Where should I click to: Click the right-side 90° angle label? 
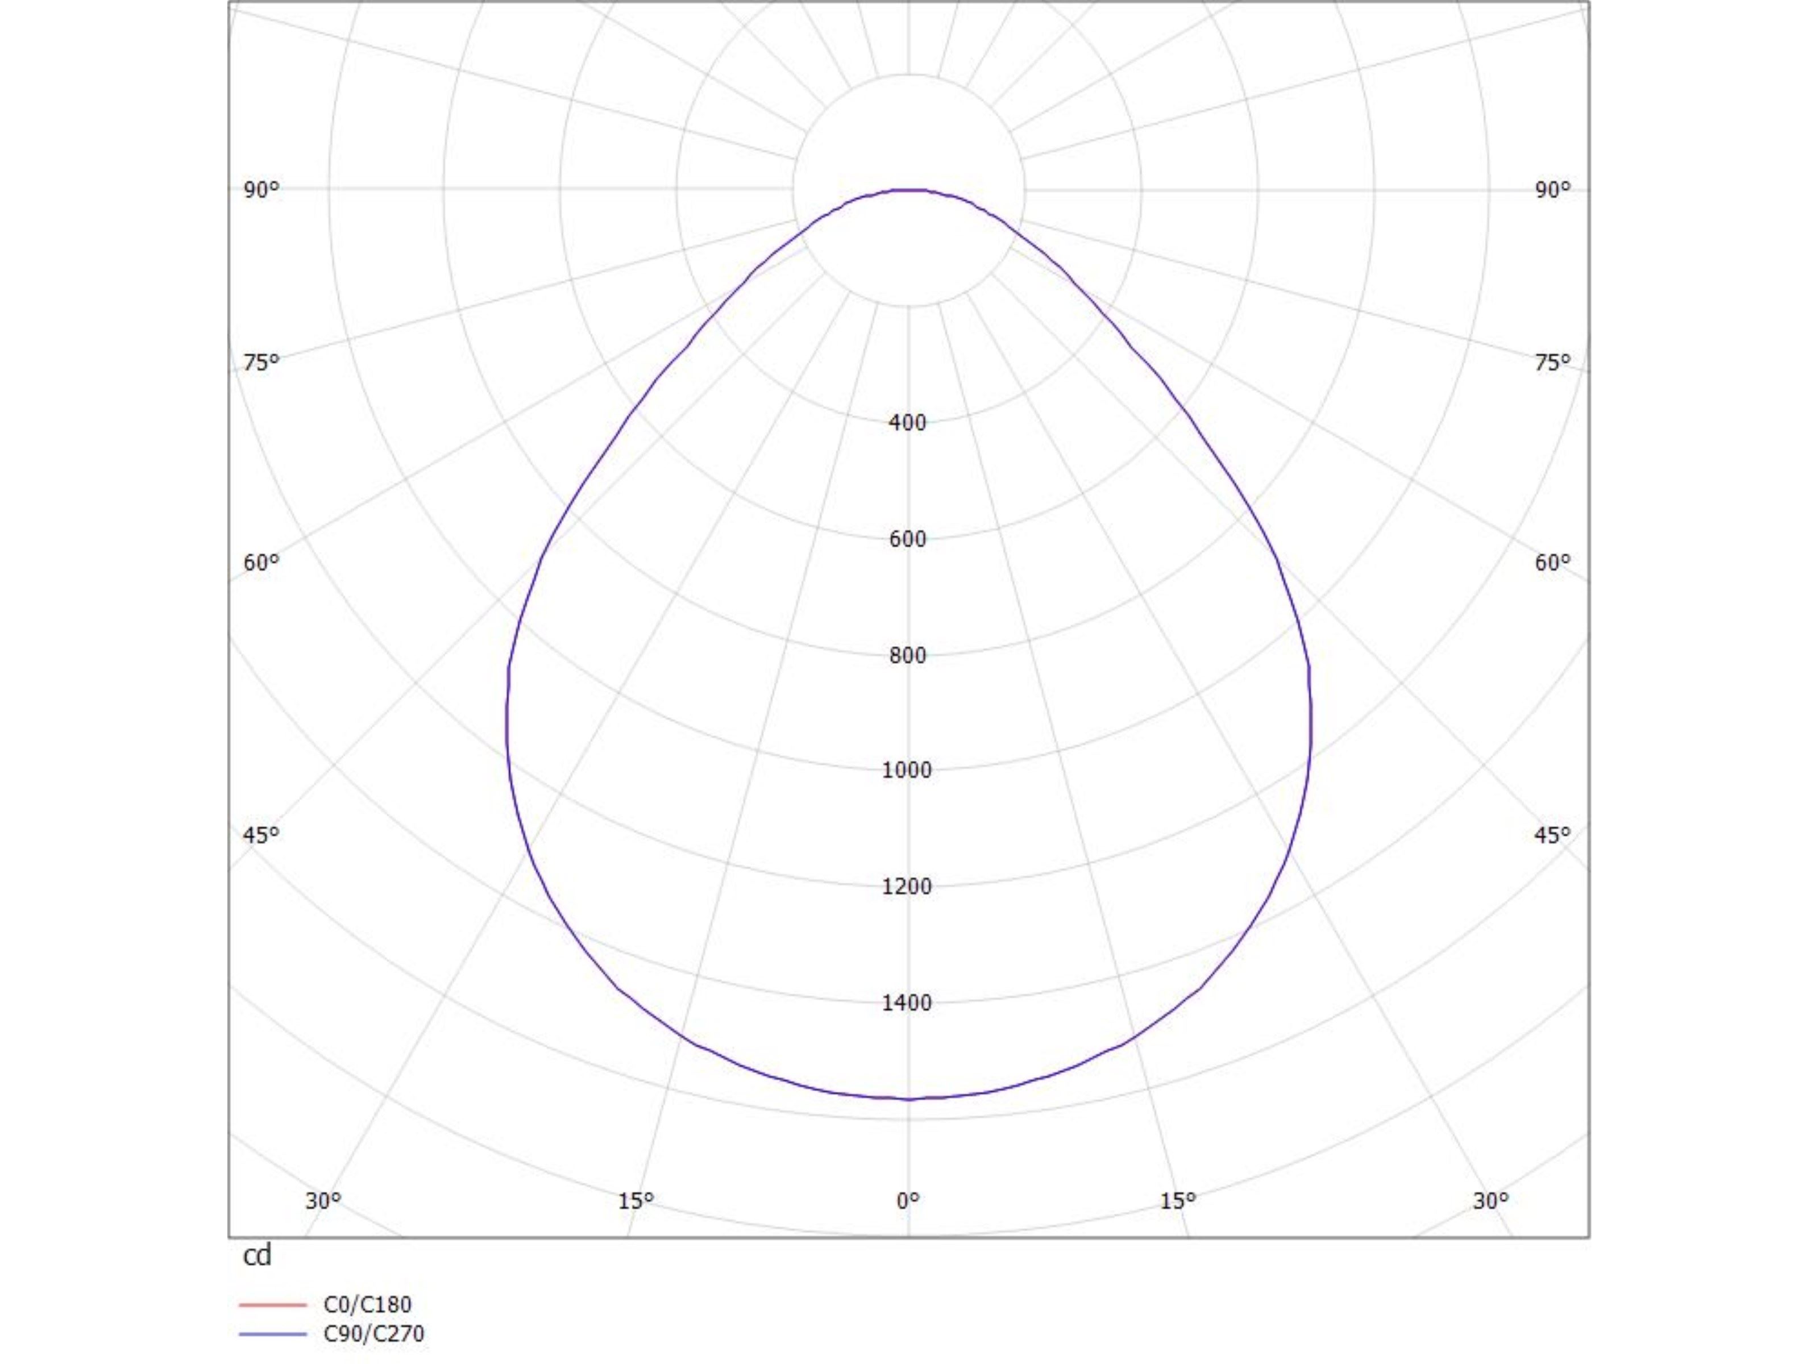point(1552,190)
